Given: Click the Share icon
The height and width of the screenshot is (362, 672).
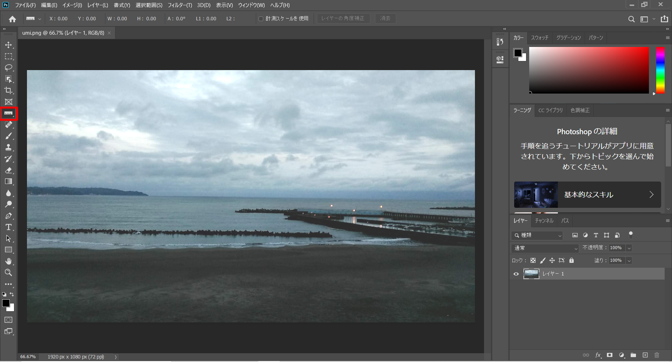Looking at the screenshot, I should pos(664,19).
